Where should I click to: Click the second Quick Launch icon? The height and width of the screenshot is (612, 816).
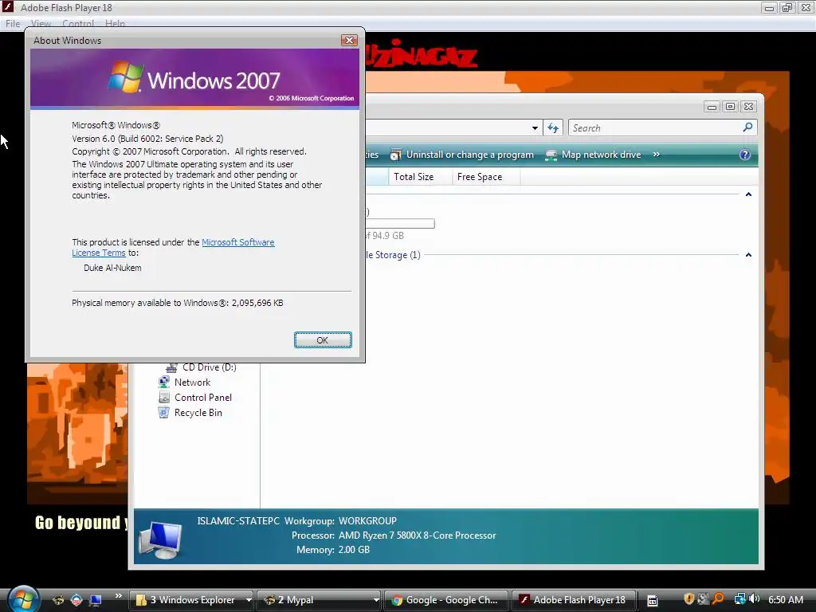pos(76,600)
